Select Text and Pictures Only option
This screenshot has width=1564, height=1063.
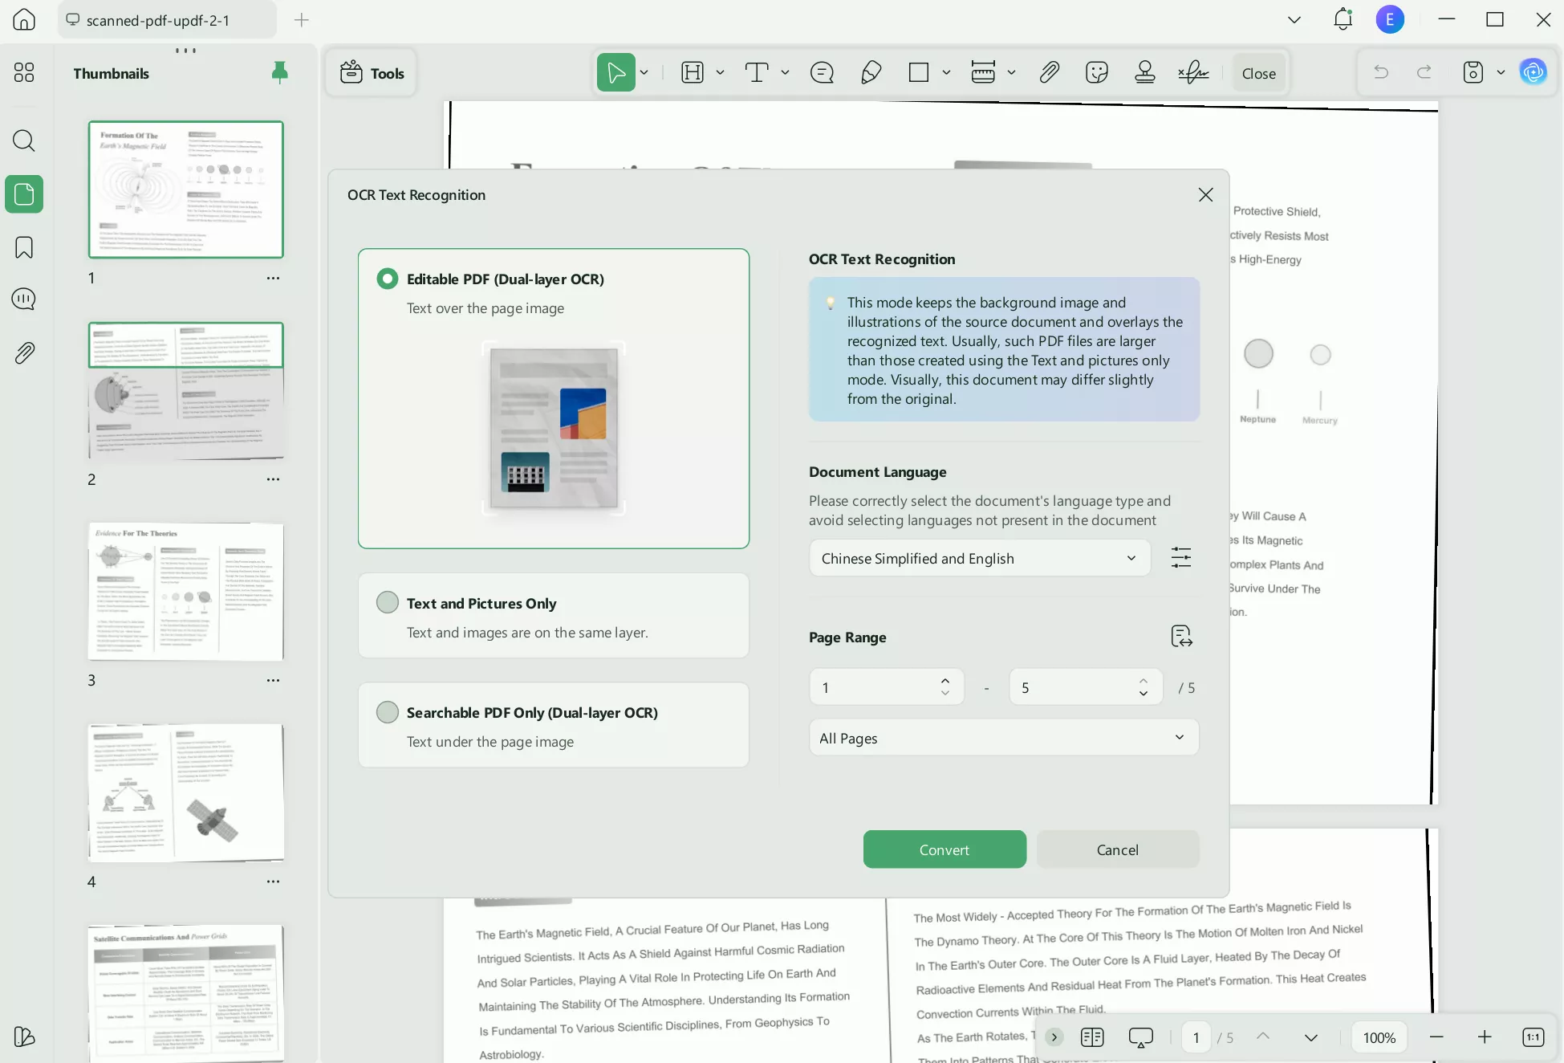(x=388, y=603)
